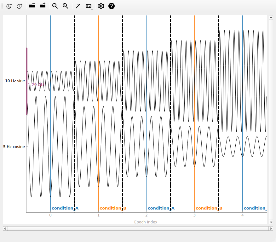The image size is (276, 242).
Task: Click the vertical scrollbar up arrow
Action: tap(271, 17)
